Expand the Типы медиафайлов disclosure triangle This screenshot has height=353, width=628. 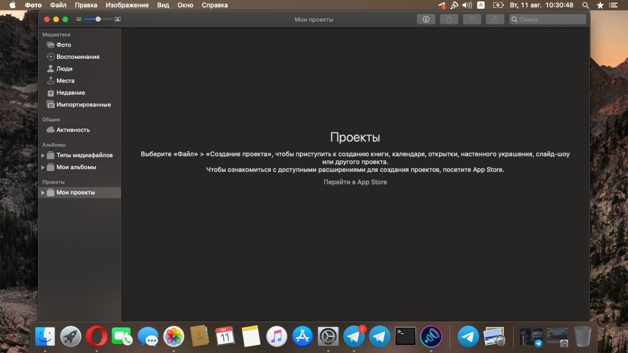(x=43, y=155)
